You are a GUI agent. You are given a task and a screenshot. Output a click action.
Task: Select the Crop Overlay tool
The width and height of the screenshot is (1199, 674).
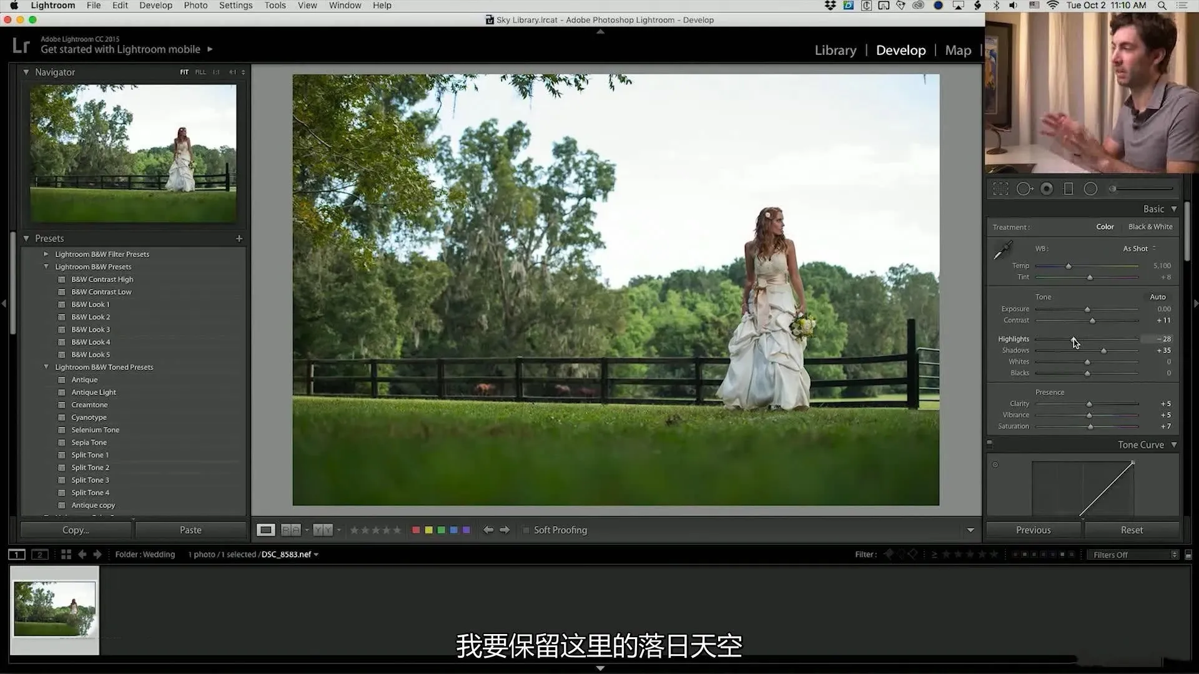[x=1001, y=188]
